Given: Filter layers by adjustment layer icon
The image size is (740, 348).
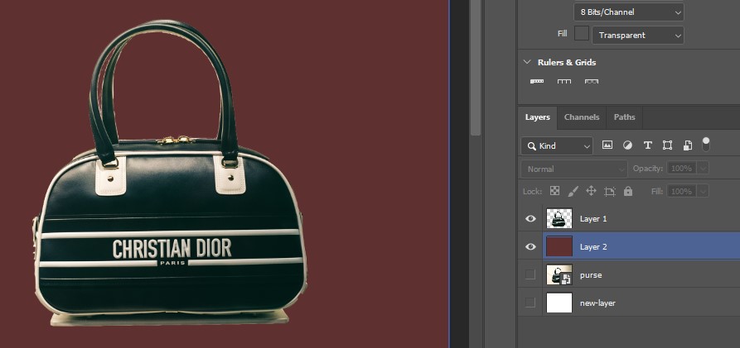Looking at the screenshot, I should tap(627, 145).
